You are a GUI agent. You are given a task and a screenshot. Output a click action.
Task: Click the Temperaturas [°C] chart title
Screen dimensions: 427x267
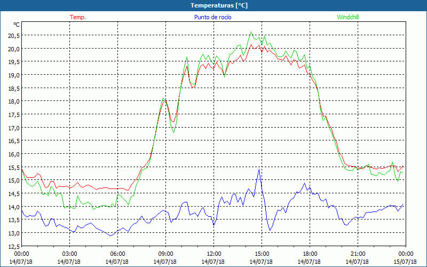point(219,5)
